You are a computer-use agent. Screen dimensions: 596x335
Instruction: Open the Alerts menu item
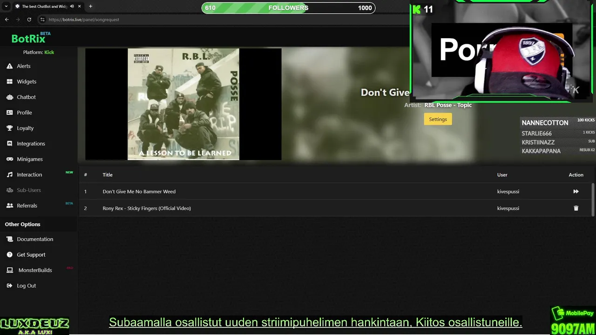(x=24, y=66)
